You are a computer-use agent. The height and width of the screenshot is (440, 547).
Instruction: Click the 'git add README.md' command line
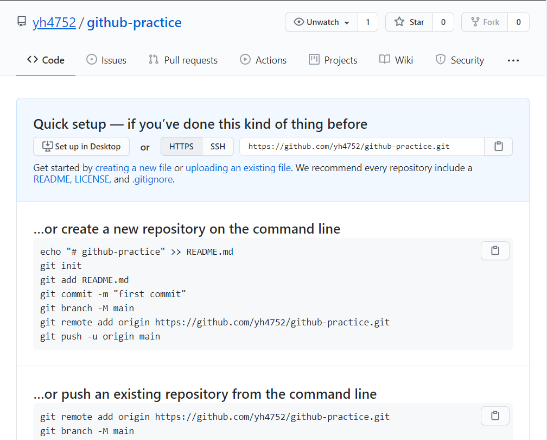coord(85,280)
